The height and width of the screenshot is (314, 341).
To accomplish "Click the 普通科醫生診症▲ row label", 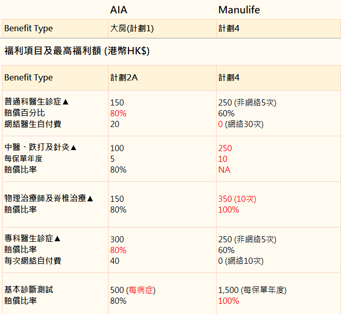I will click(36, 101).
